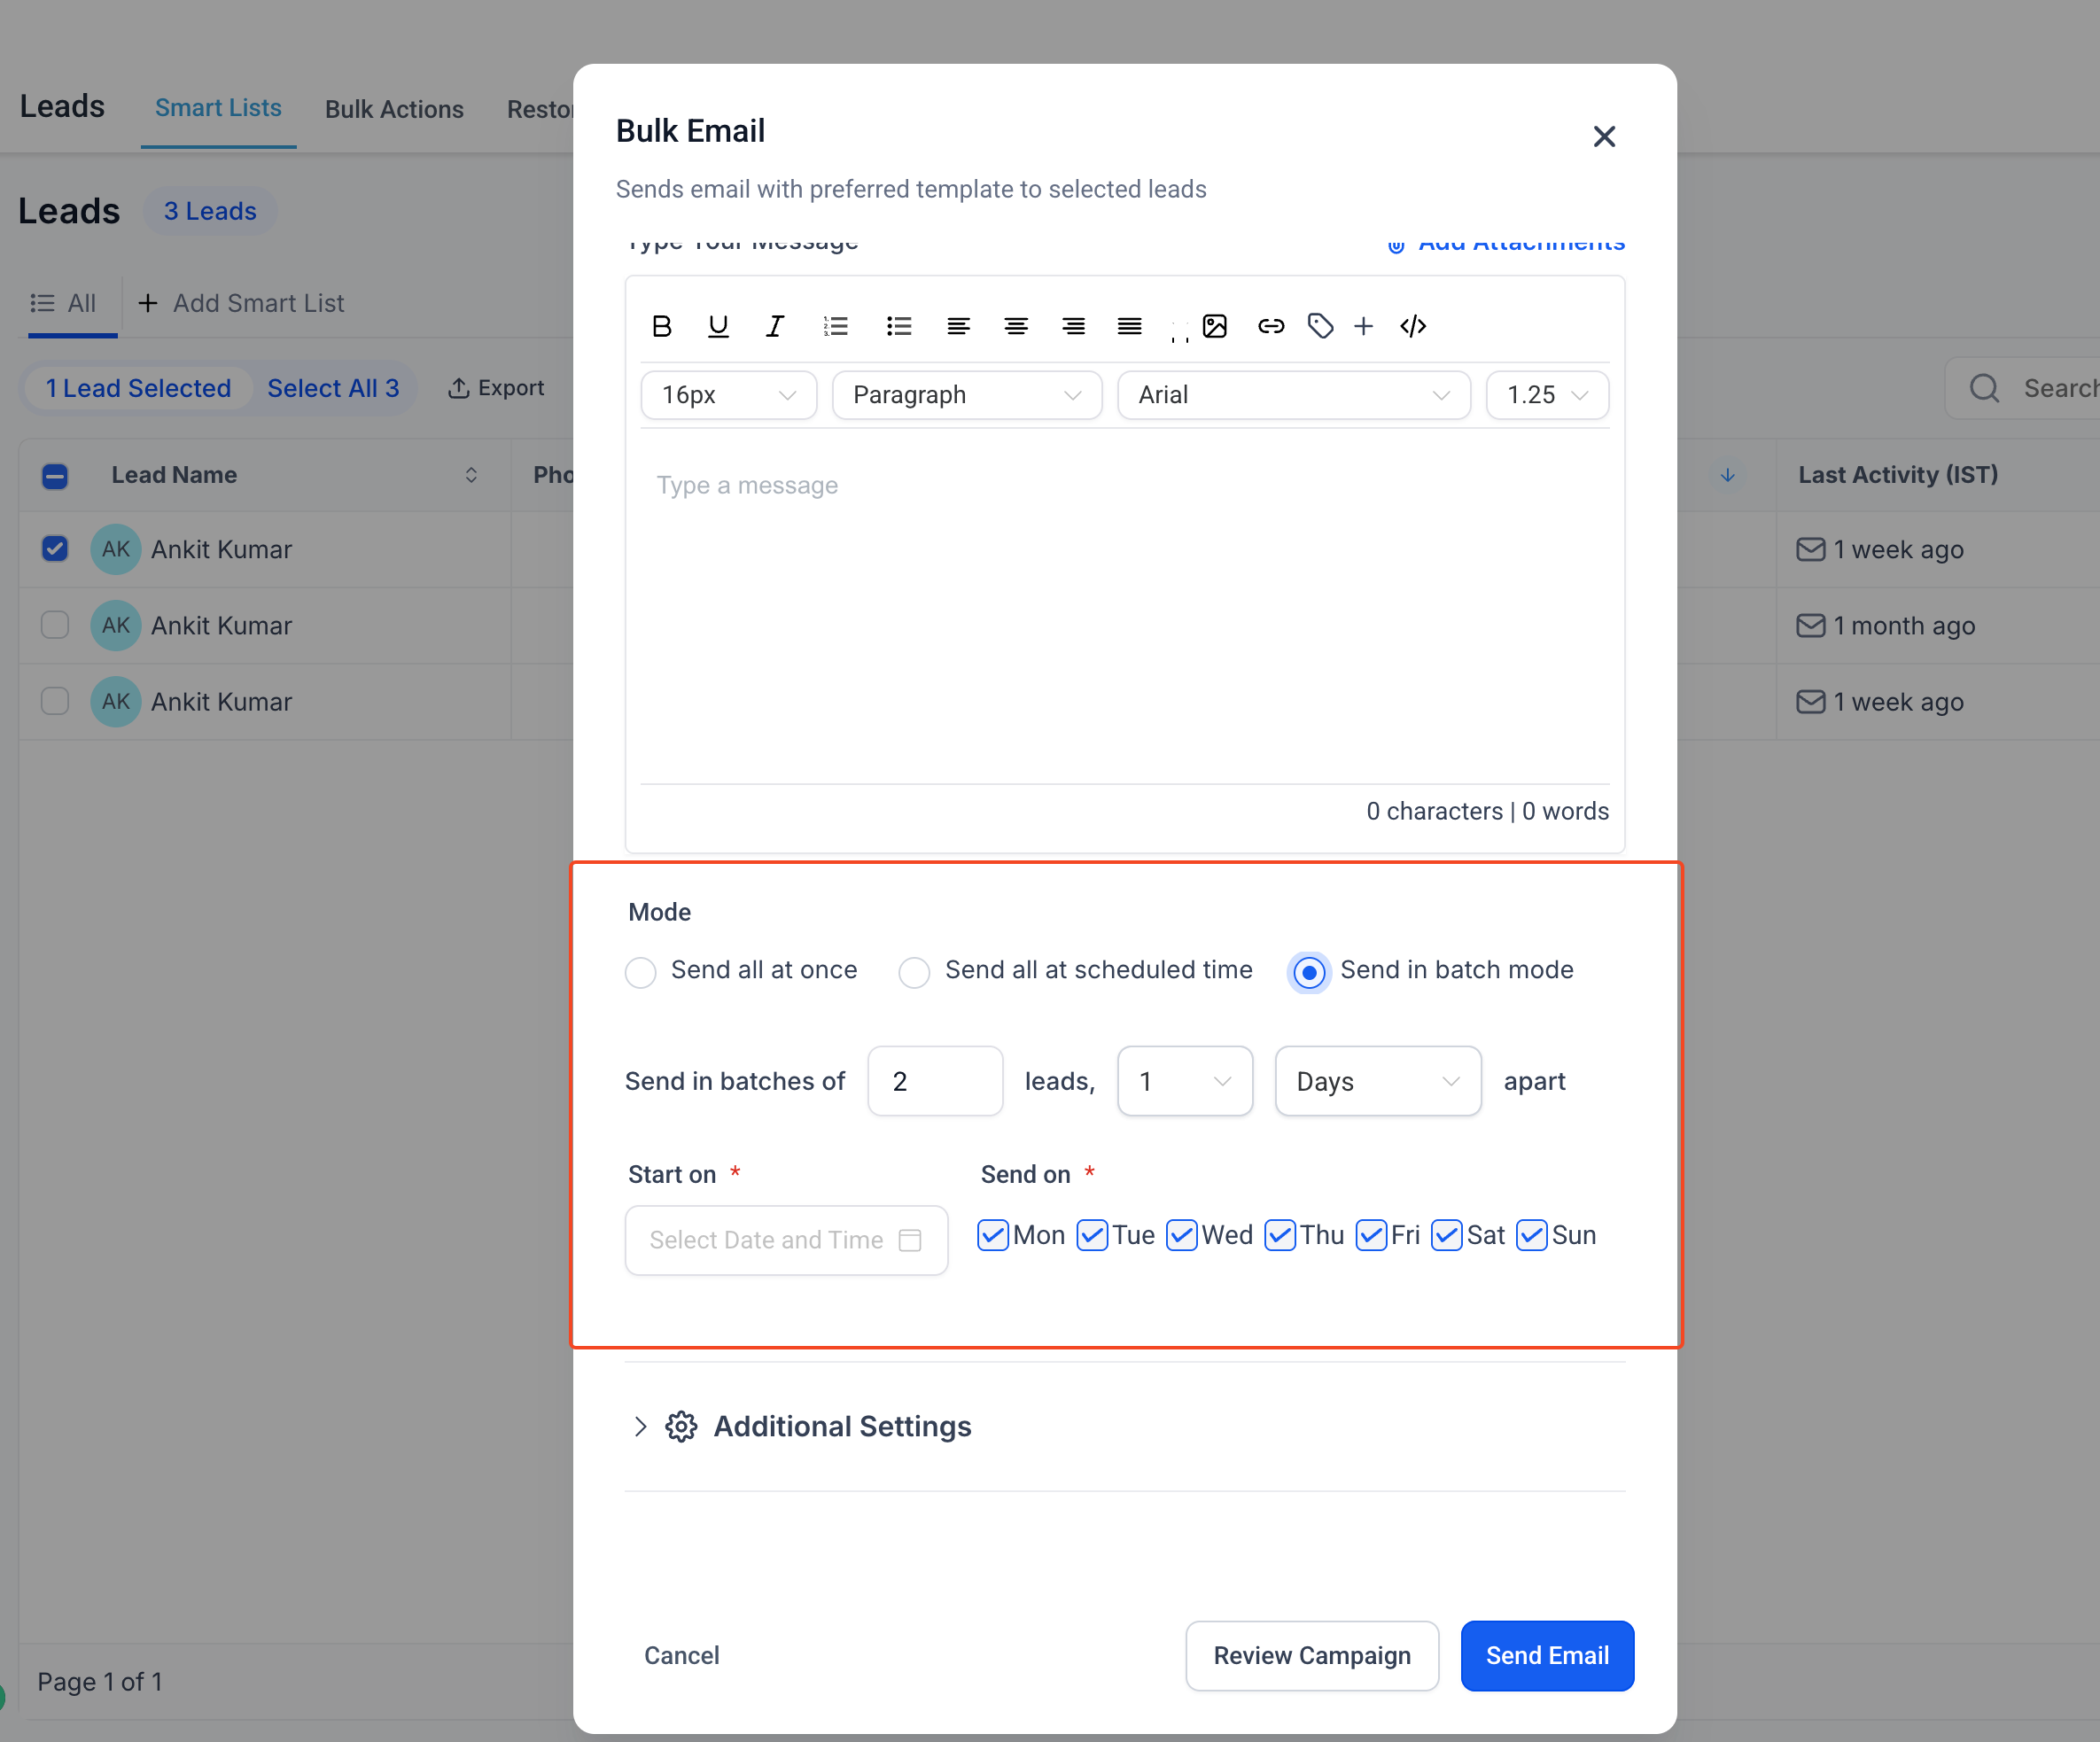The width and height of the screenshot is (2100, 1742).
Task: Insert a hyperlink
Action: (1270, 326)
